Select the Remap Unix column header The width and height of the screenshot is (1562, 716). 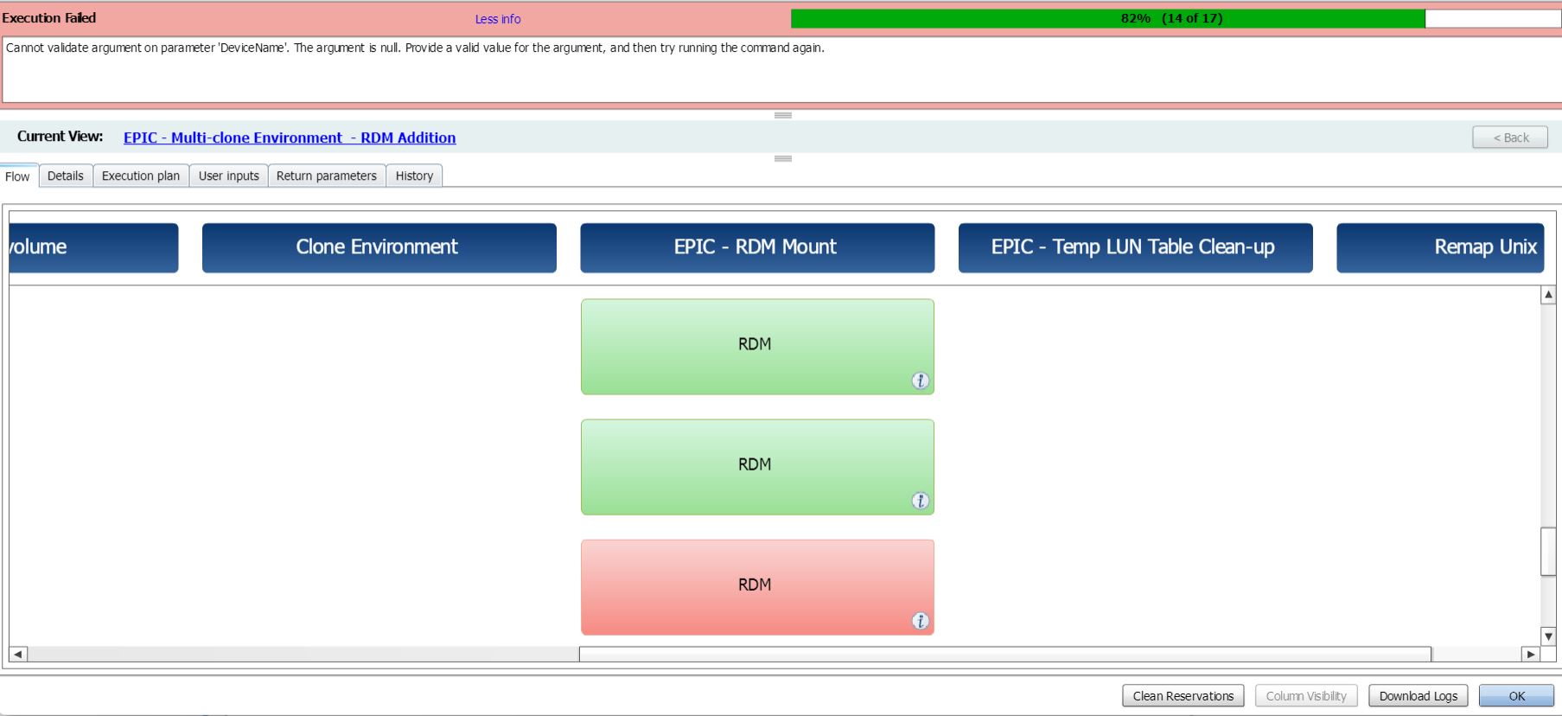coord(1440,247)
